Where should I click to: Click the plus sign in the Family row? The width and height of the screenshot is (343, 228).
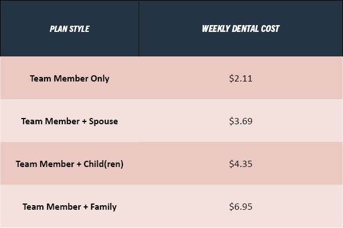(x=86, y=207)
